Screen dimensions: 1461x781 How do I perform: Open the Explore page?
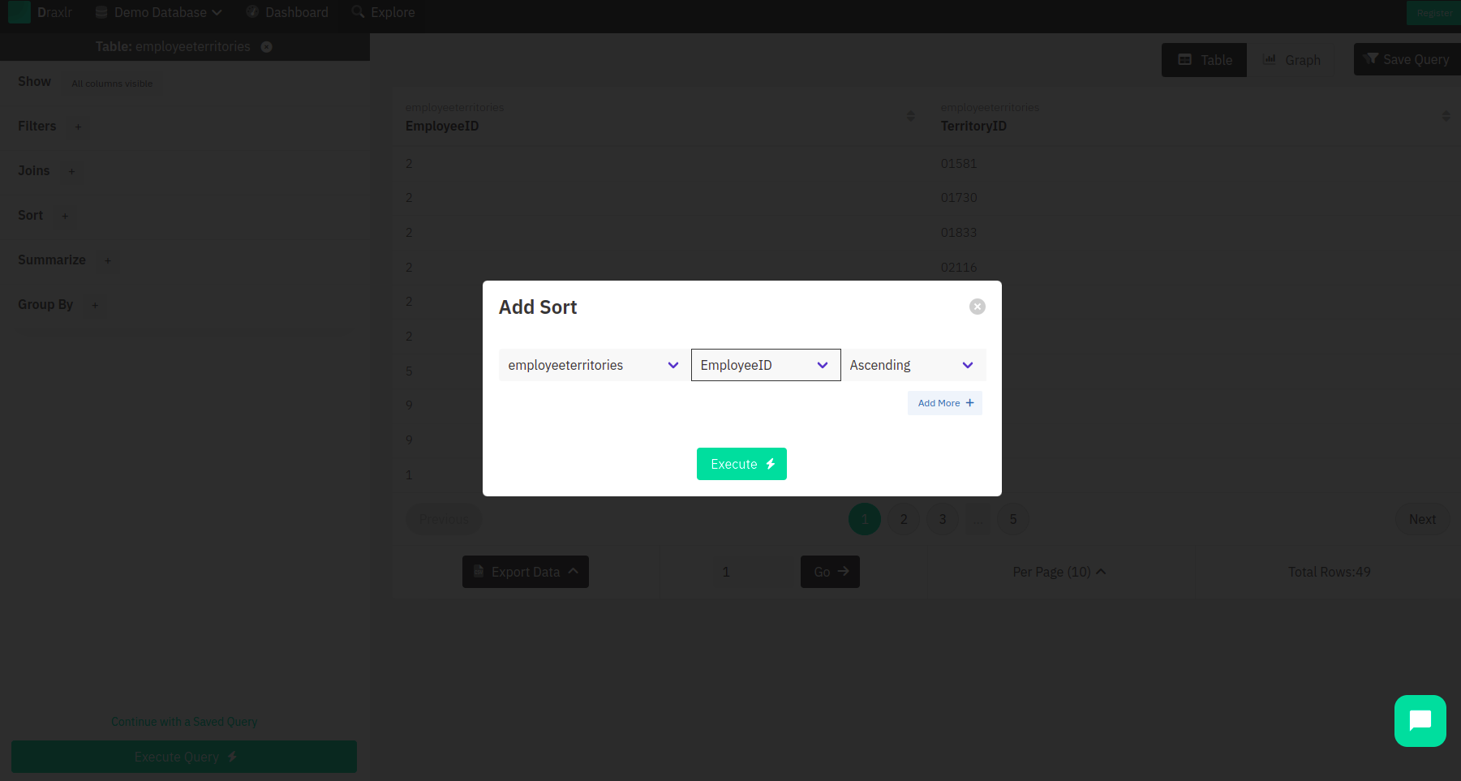[x=383, y=12]
